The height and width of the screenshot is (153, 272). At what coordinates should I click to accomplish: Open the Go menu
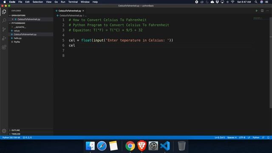(x=56, y=2)
